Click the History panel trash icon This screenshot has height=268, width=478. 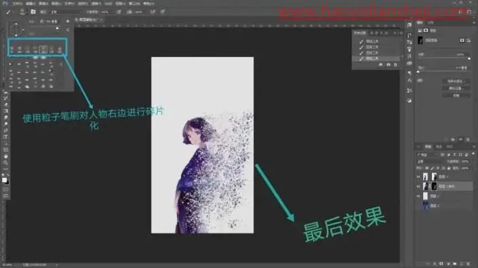click(395, 65)
